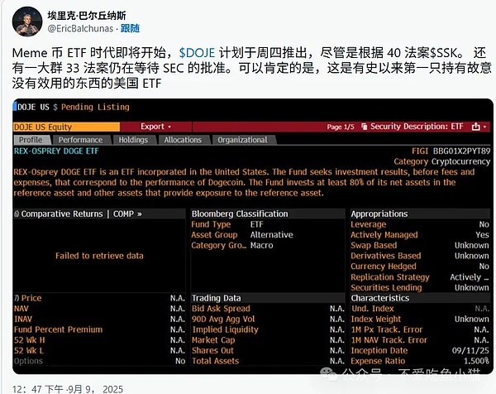Switch to the Performance tab

[x=81, y=140]
